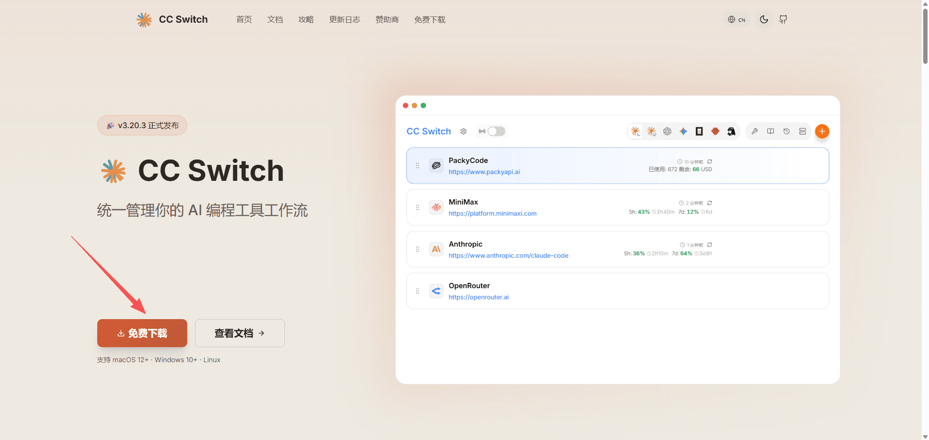Click Anthropic 5h: 36% usage text
The image size is (929, 440).
(x=634, y=253)
